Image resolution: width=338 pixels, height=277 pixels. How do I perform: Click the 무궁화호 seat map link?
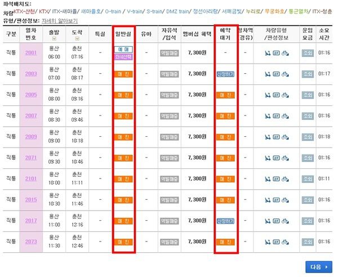tap(274, 11)
